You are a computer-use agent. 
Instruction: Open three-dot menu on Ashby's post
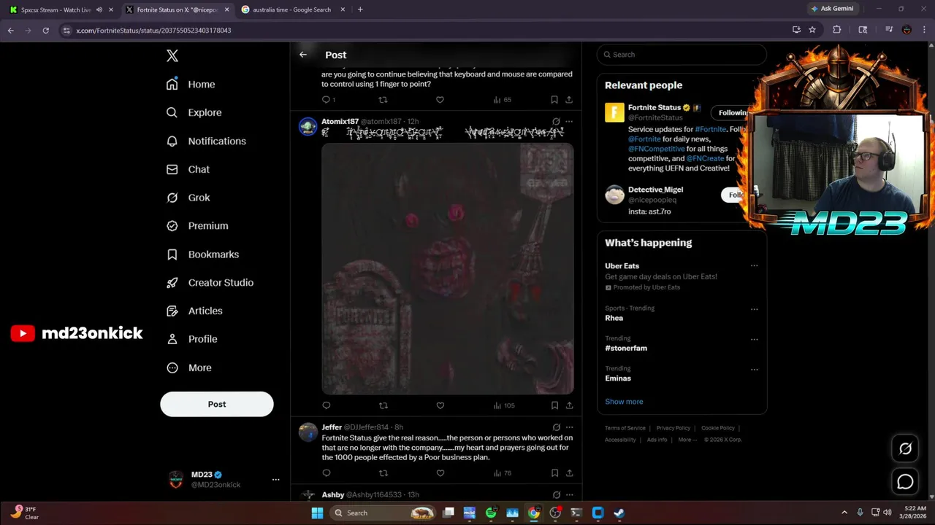[569, 495]
